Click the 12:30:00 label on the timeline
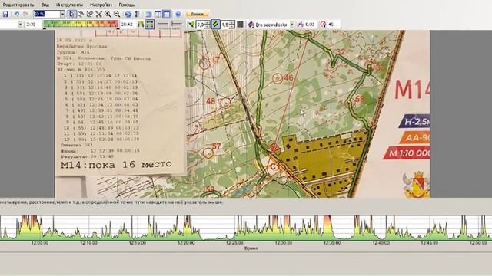This screenshot has height=276, width=492. [284, 242]
